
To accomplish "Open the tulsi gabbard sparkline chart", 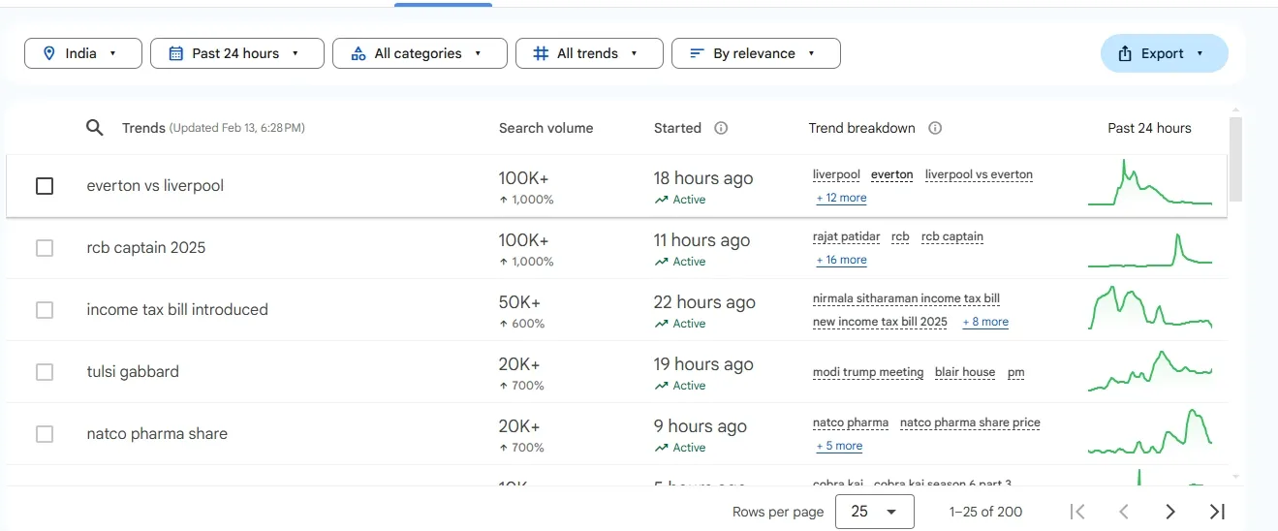I will click(x=1150, y=371).
